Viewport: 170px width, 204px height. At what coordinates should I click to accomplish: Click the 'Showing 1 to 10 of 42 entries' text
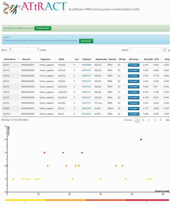pyautogui.click(x=15, y=120)
